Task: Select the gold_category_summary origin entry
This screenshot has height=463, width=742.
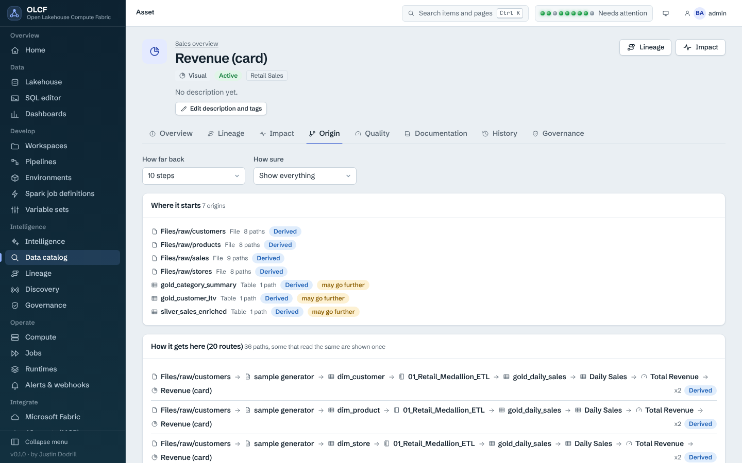Action: [198, 285]
